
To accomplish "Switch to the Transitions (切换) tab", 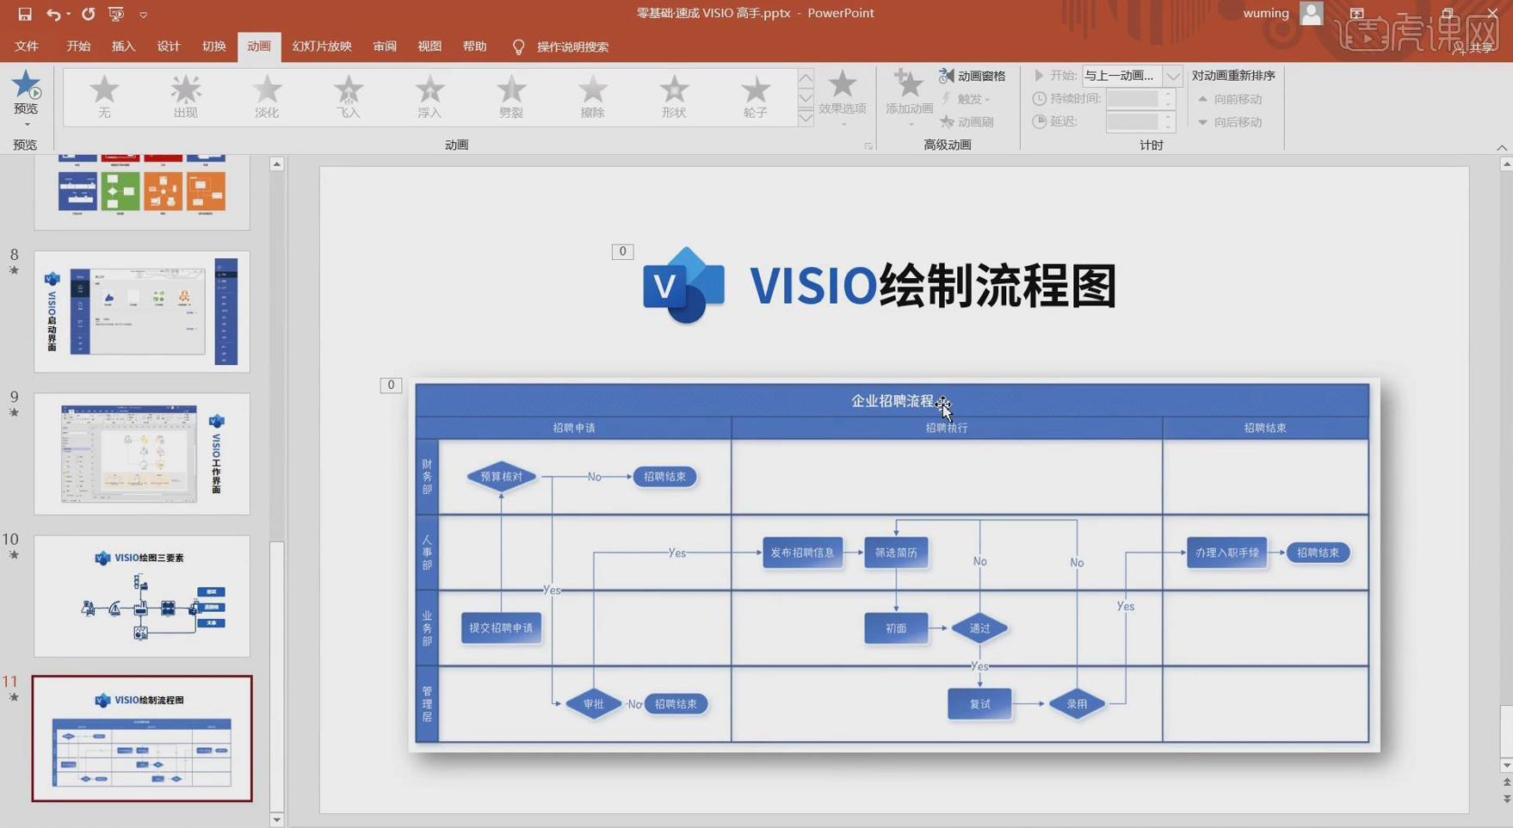I will [213, 46].
